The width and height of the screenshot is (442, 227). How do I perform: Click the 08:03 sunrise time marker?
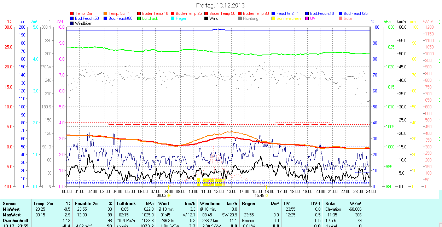(x=161, y=195)
